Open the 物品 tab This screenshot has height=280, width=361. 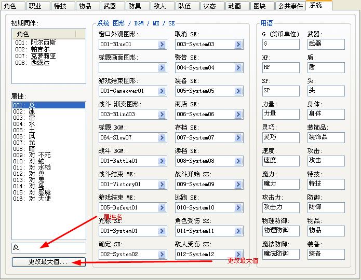[87, 6]
